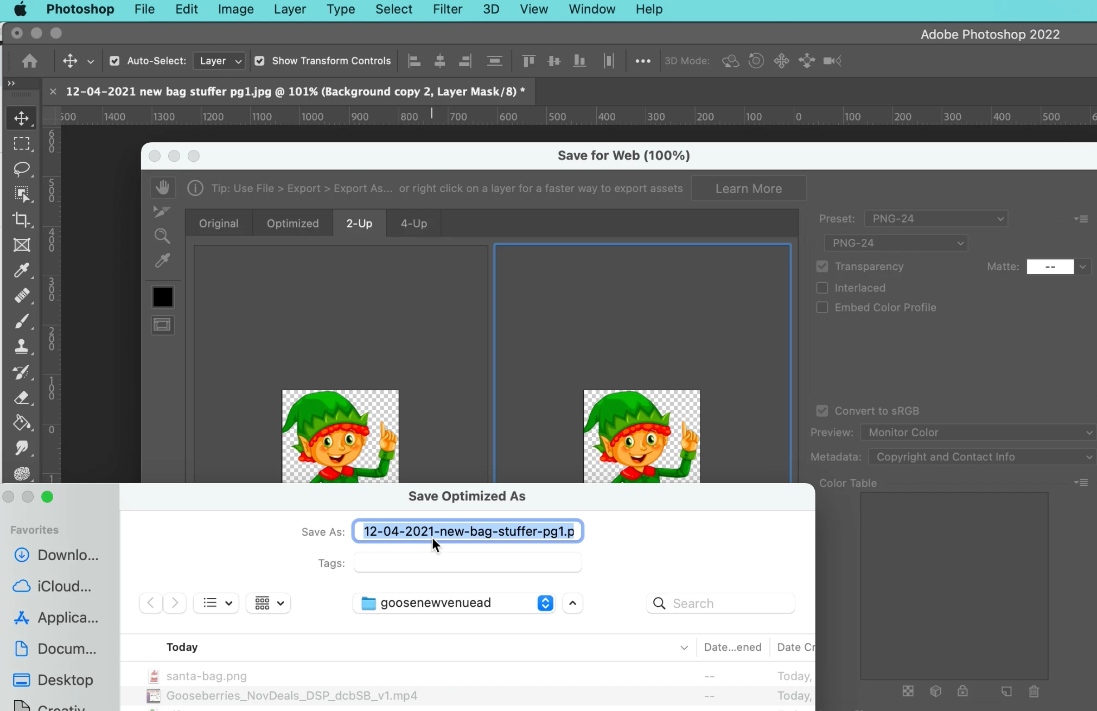Open goosenewvenuead folder location popup
The width and height of the screenshot is (1097, 711).
click(x=454, y=603)
